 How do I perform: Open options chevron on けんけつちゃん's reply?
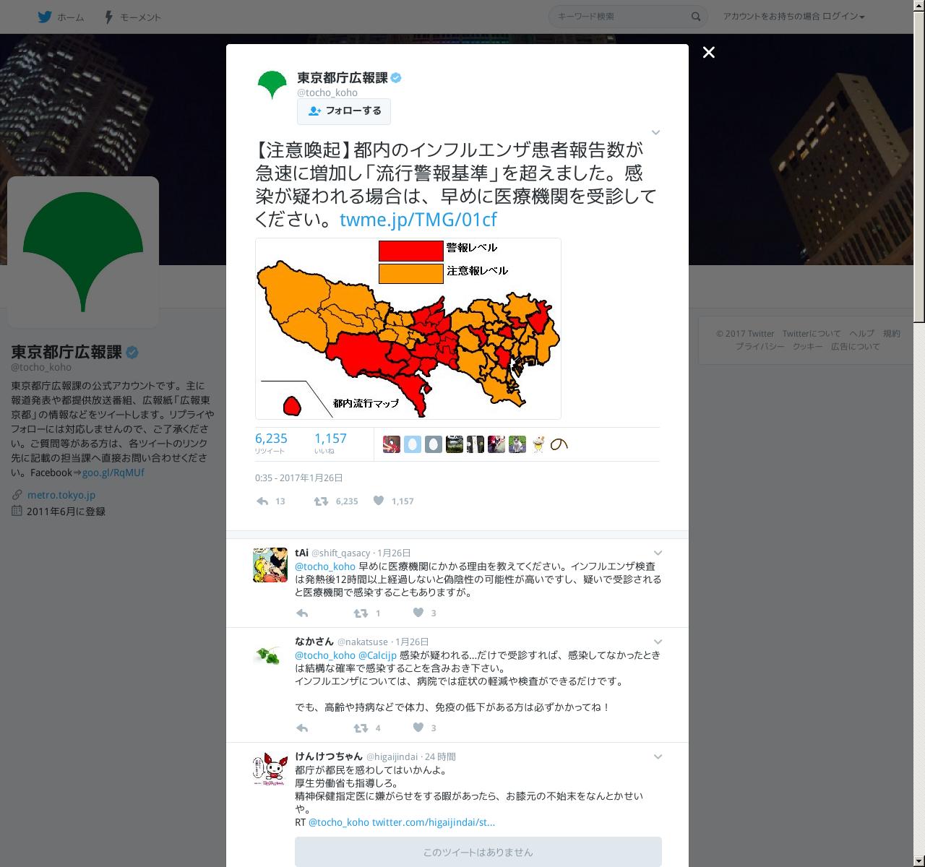658,756
